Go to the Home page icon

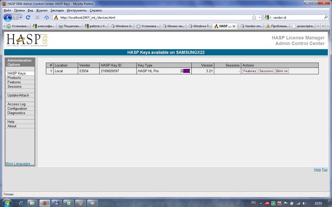click(x=47, y=17)
